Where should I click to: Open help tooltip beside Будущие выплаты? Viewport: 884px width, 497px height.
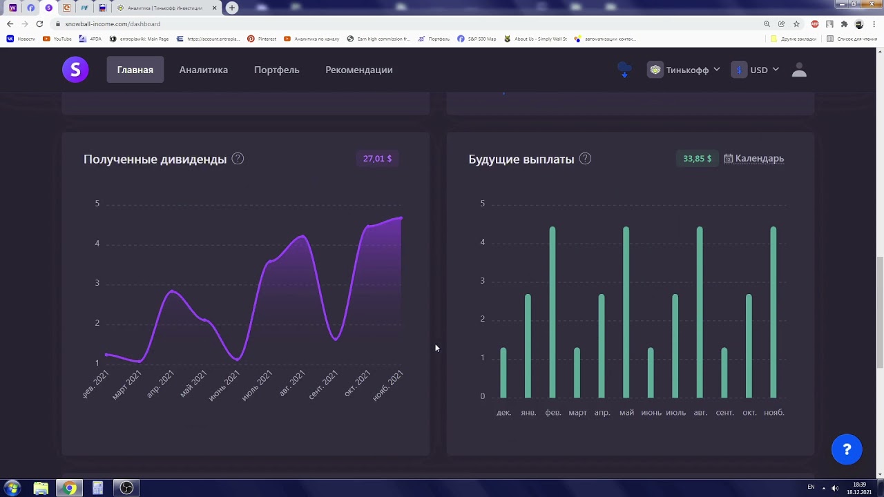pos(585,159)
